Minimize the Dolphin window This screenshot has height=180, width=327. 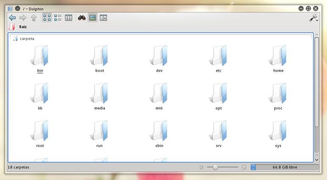pos(301,8)
